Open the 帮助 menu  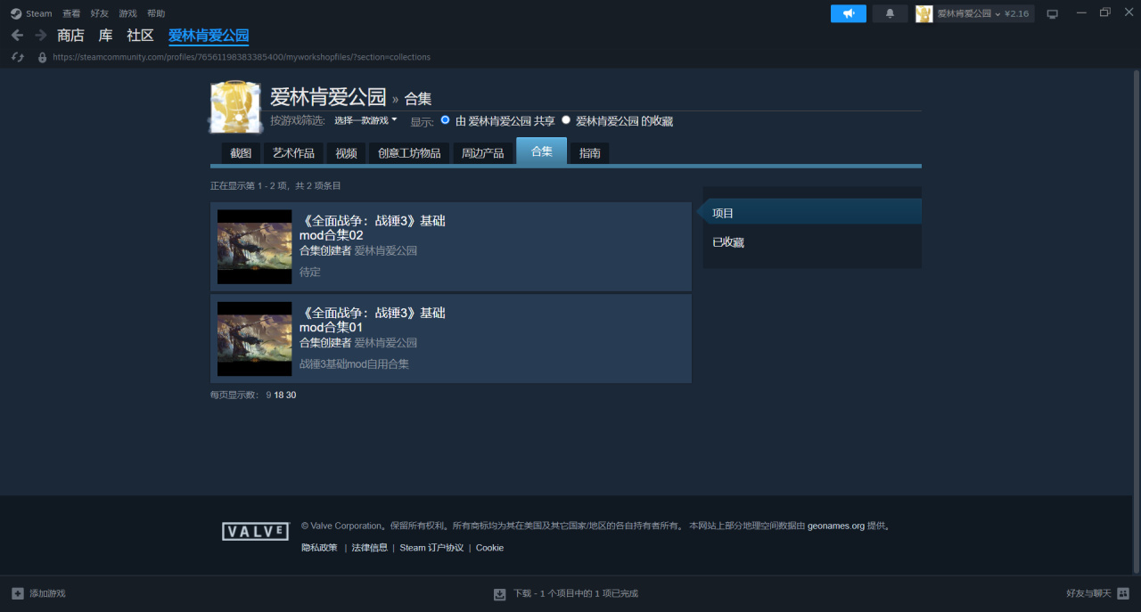[x=156, y=13]
